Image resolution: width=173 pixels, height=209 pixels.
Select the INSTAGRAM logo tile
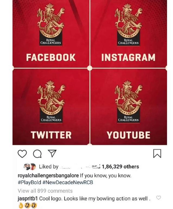[x=128, y=34]
